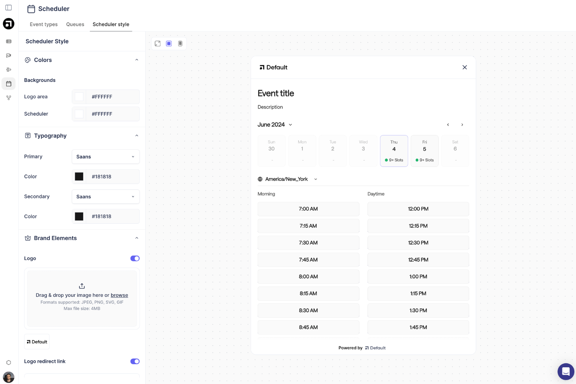This screenshot has height=384, width=576.
Task: Open the list view icon in sidebar
Action: [9, 41]
